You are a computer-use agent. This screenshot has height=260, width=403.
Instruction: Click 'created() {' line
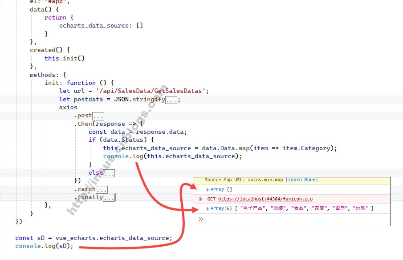[x=50, y=50]
